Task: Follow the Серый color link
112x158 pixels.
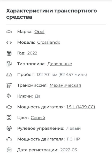Action: [x=38, y=118]
